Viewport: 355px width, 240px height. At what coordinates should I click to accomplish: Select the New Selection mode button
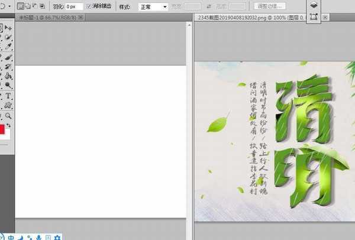[x=20, y=6]
